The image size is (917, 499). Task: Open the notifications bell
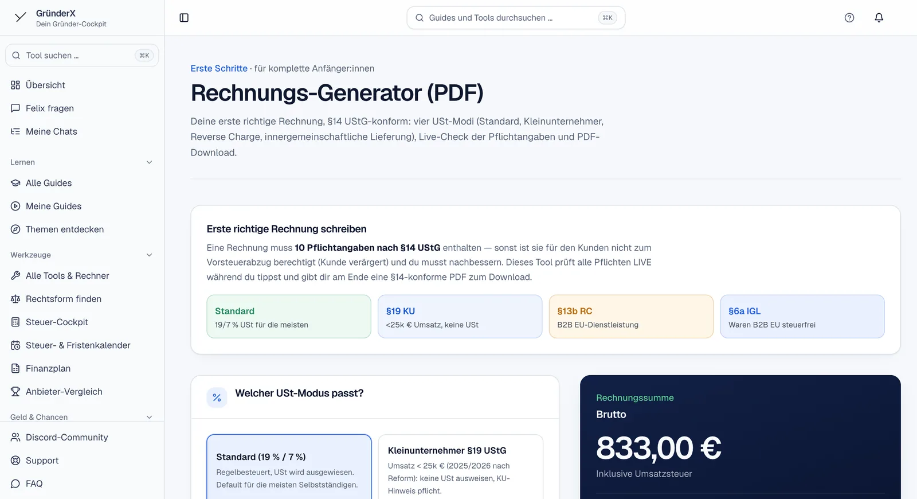[879, 18]
